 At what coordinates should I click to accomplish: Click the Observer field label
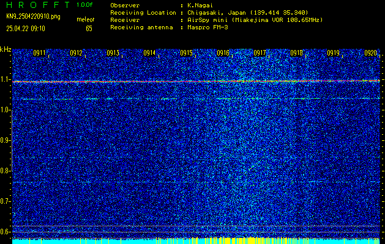click(x=125, y=5)
